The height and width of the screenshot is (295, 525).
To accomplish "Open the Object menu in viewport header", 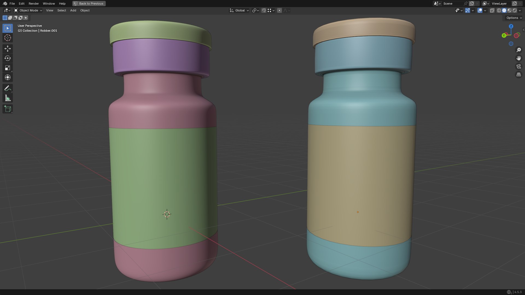I will pyautogui.click(x=85, y=10).
